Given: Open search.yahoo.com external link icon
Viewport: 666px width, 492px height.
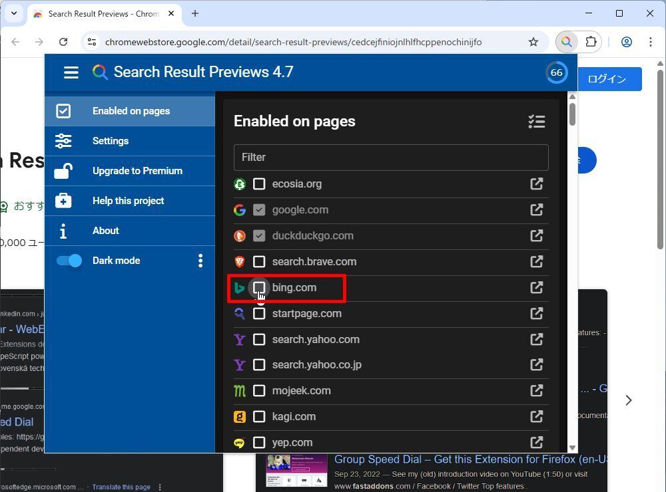Looking at the screenshot, I should [x=536, y=339].
